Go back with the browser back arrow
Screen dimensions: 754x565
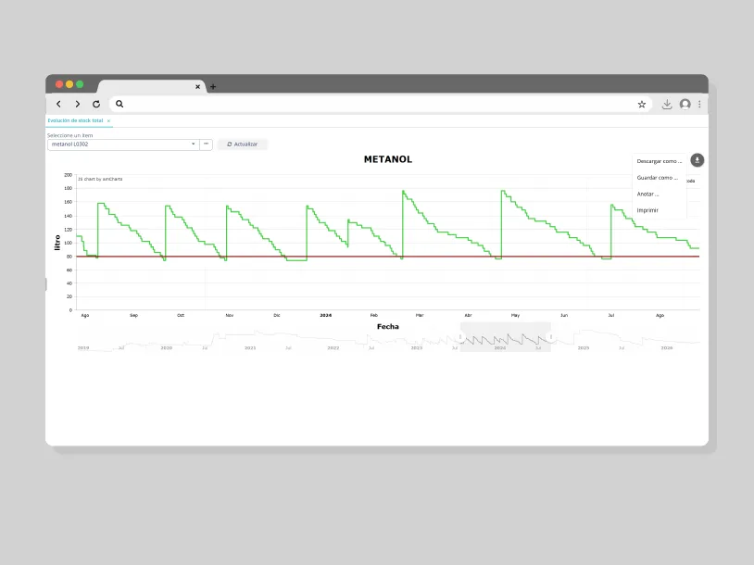(58, 104)
